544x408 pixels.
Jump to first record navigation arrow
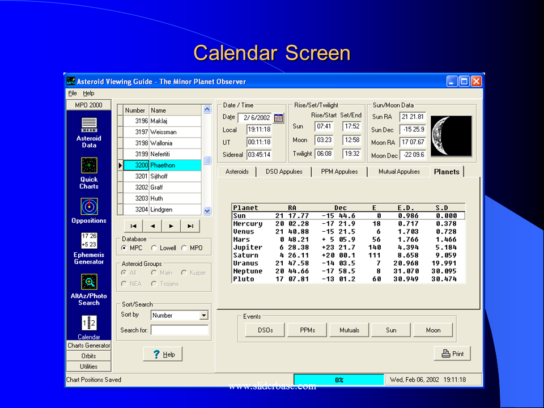point(133,226)
